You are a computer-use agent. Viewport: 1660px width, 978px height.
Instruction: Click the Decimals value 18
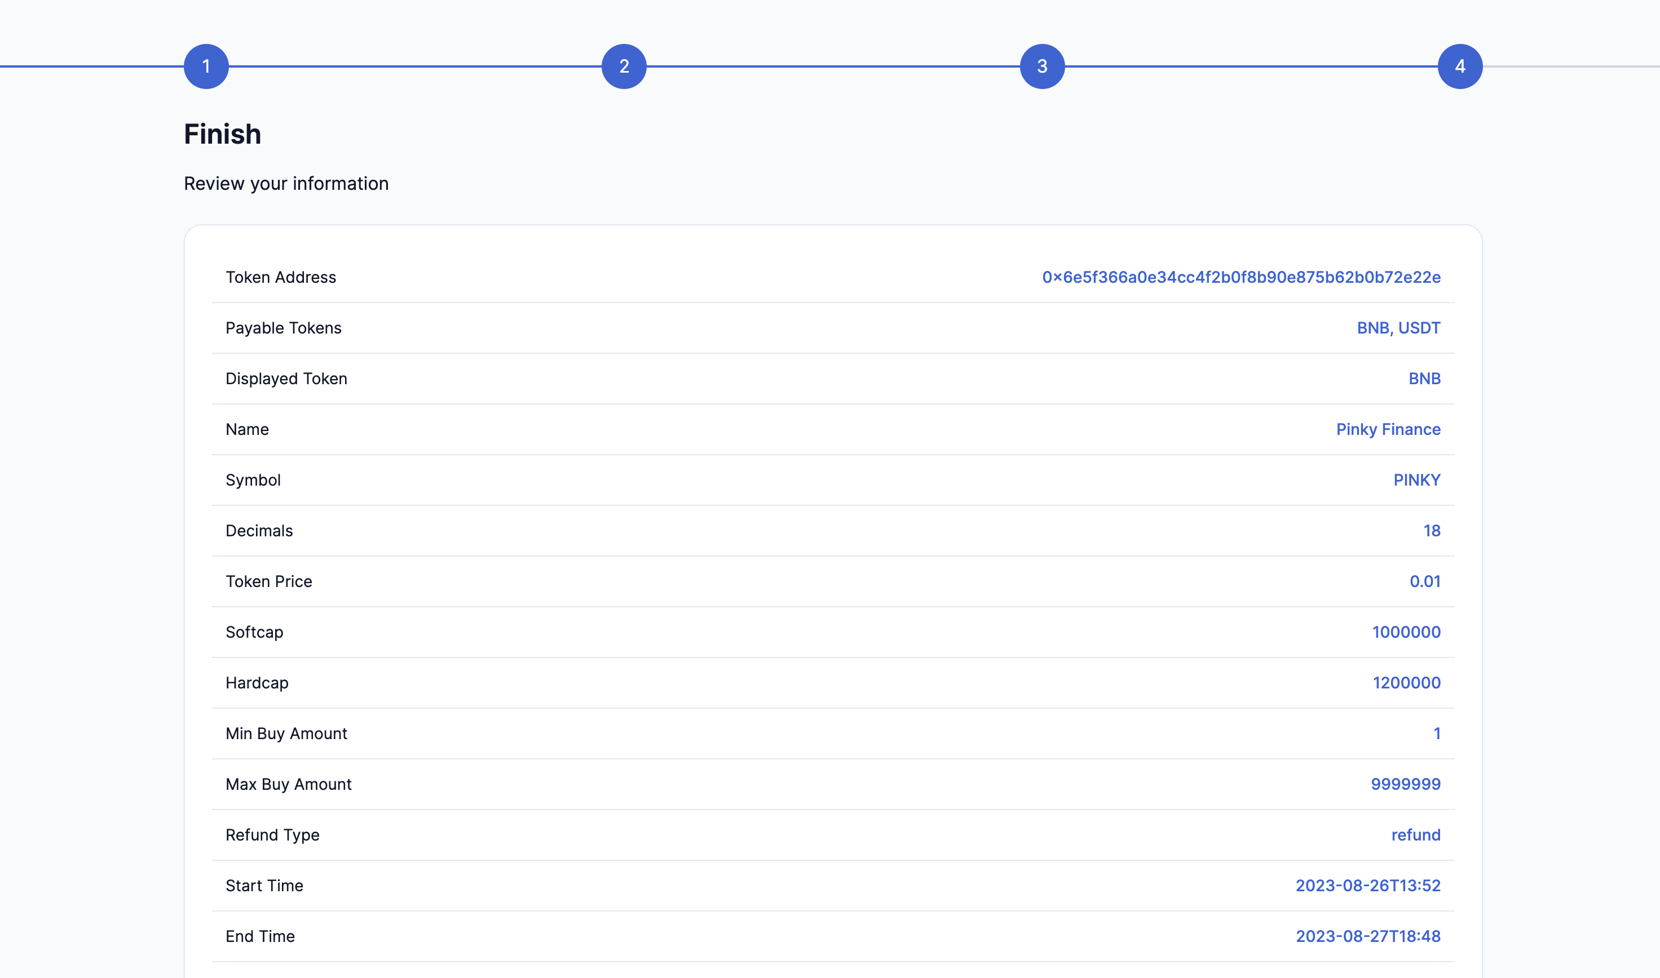(x=1431, y=531)
